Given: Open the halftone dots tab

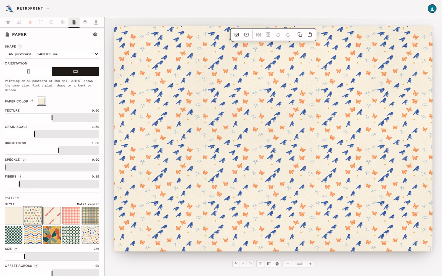Looking at the screenshot, I should tap(41, 22).
